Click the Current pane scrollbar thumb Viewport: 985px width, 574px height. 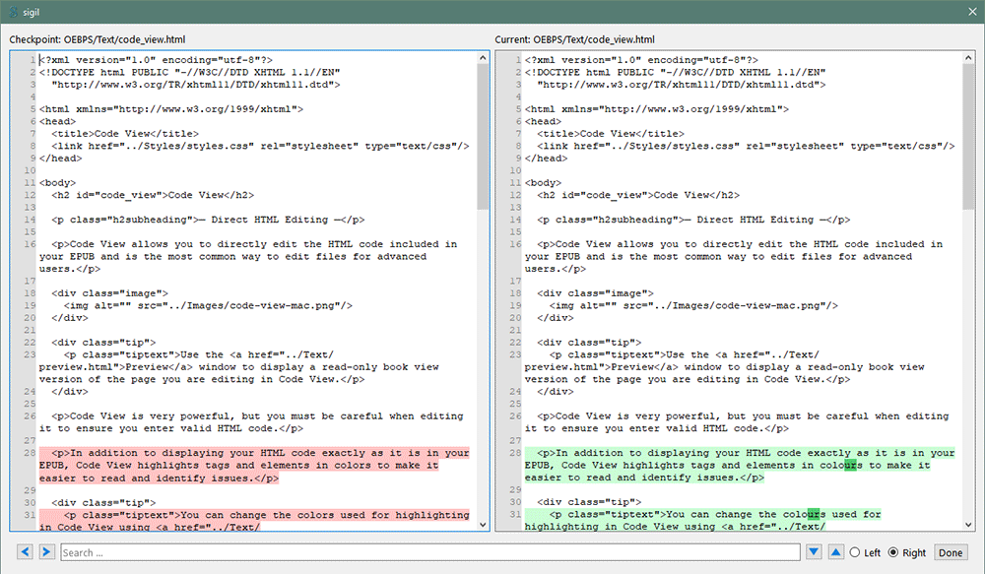(968, 137)
